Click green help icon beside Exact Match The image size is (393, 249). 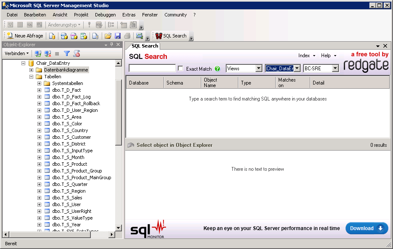(217, 69)
